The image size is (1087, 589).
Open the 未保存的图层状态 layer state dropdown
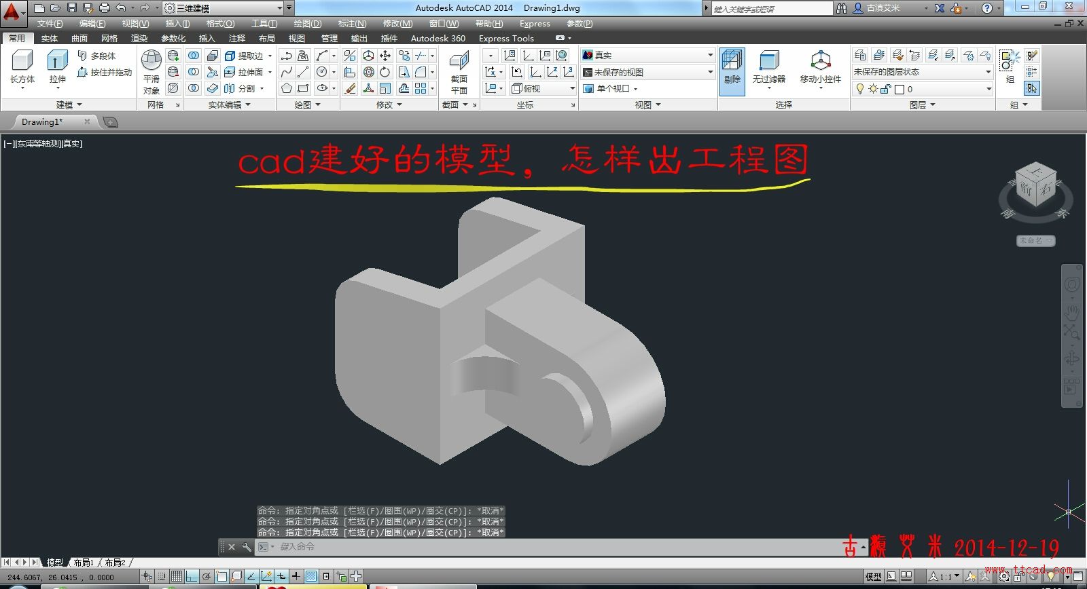point(923,72)
